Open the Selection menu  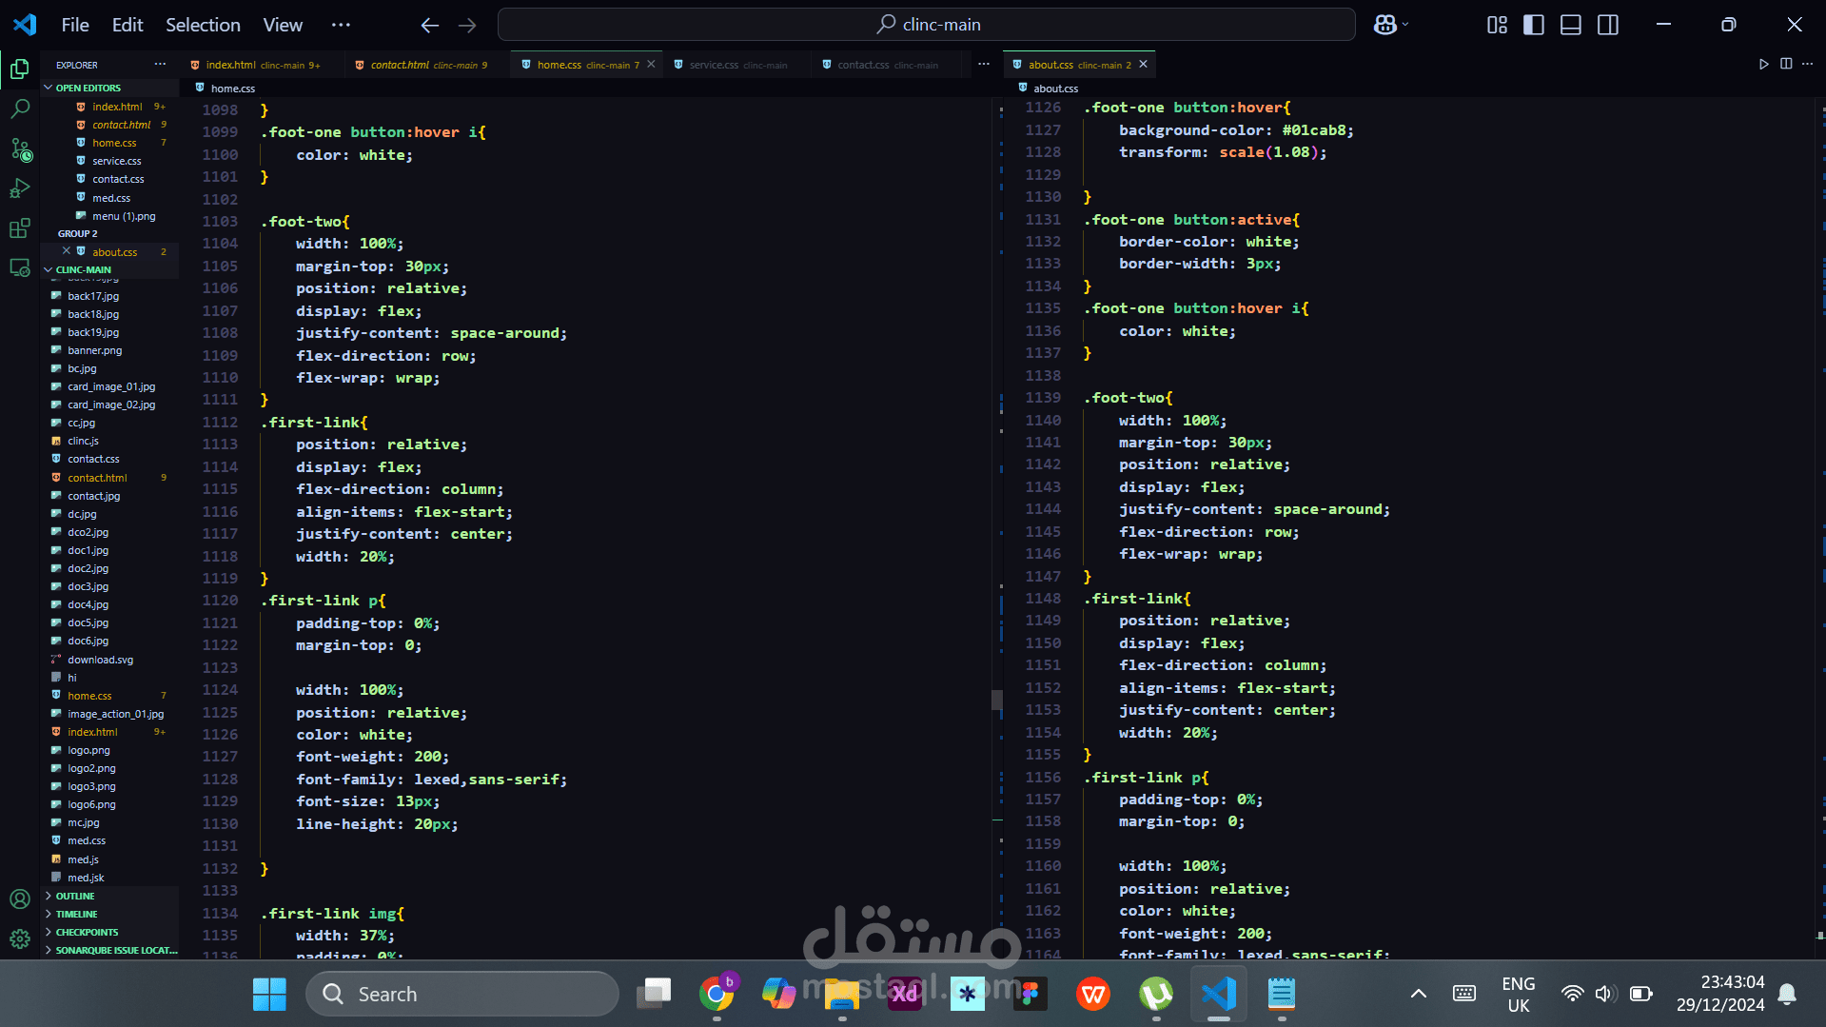click(x=203, y=25)
